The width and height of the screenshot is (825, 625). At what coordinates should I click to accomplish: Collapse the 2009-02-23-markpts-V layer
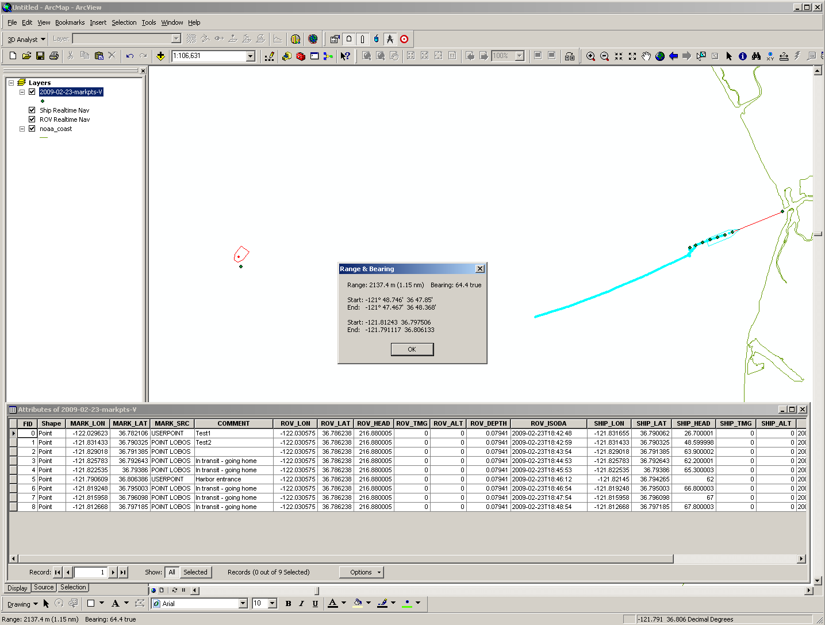coord(22,92)
